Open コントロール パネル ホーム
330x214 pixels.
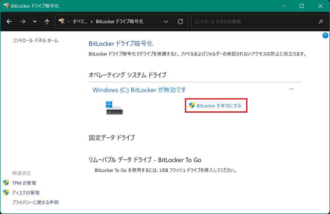[x=35, y=40]
